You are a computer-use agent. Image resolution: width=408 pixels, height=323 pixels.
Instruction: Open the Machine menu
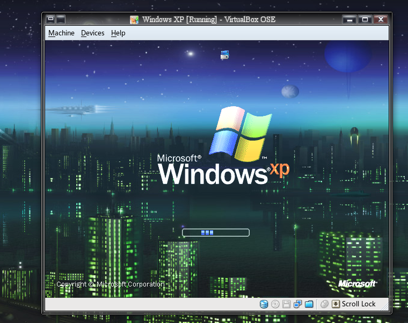pyautogui.click(x=61, y=33)
